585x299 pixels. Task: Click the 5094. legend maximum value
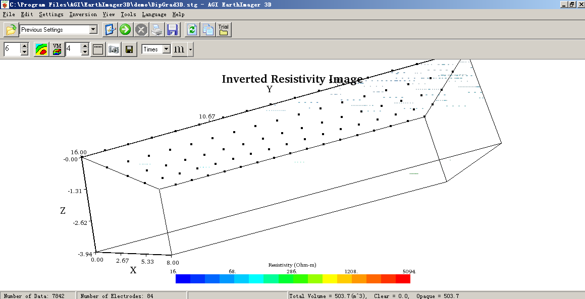coord(409,271)
